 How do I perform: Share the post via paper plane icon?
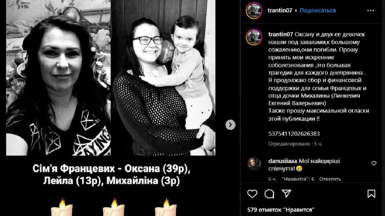click(286, 193)
